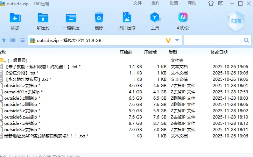Open the 帮助 (Help) menu
This screenshot has height=157, width=253.
point(192,3)
